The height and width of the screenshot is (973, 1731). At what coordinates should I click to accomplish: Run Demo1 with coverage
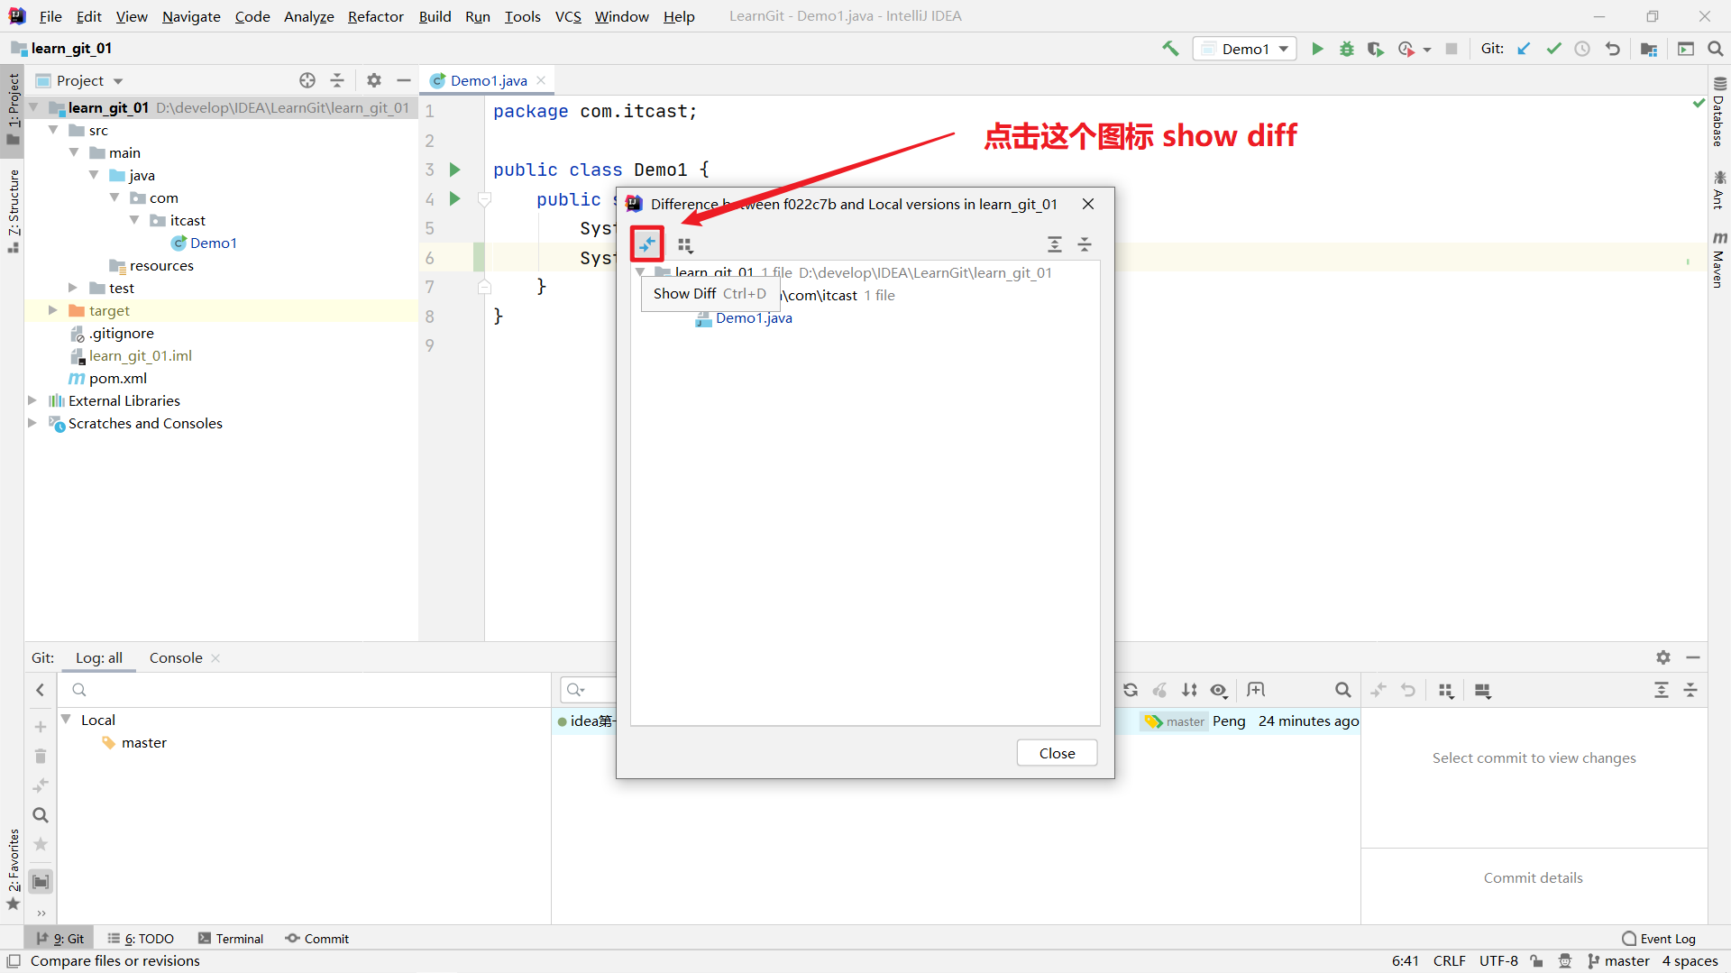pyautogui.click(x=1375, y=49)
